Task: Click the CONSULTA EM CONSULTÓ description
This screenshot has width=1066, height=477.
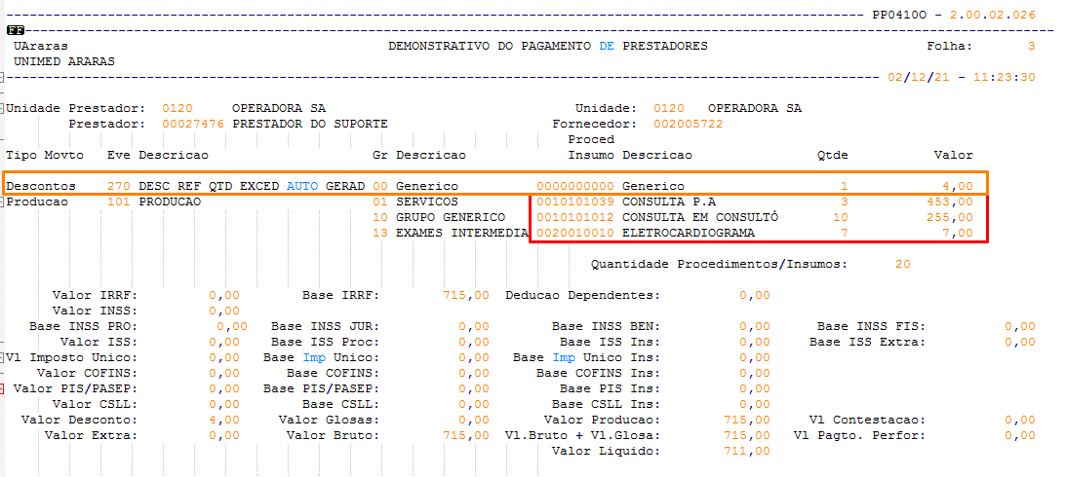Action: point(700,217)
